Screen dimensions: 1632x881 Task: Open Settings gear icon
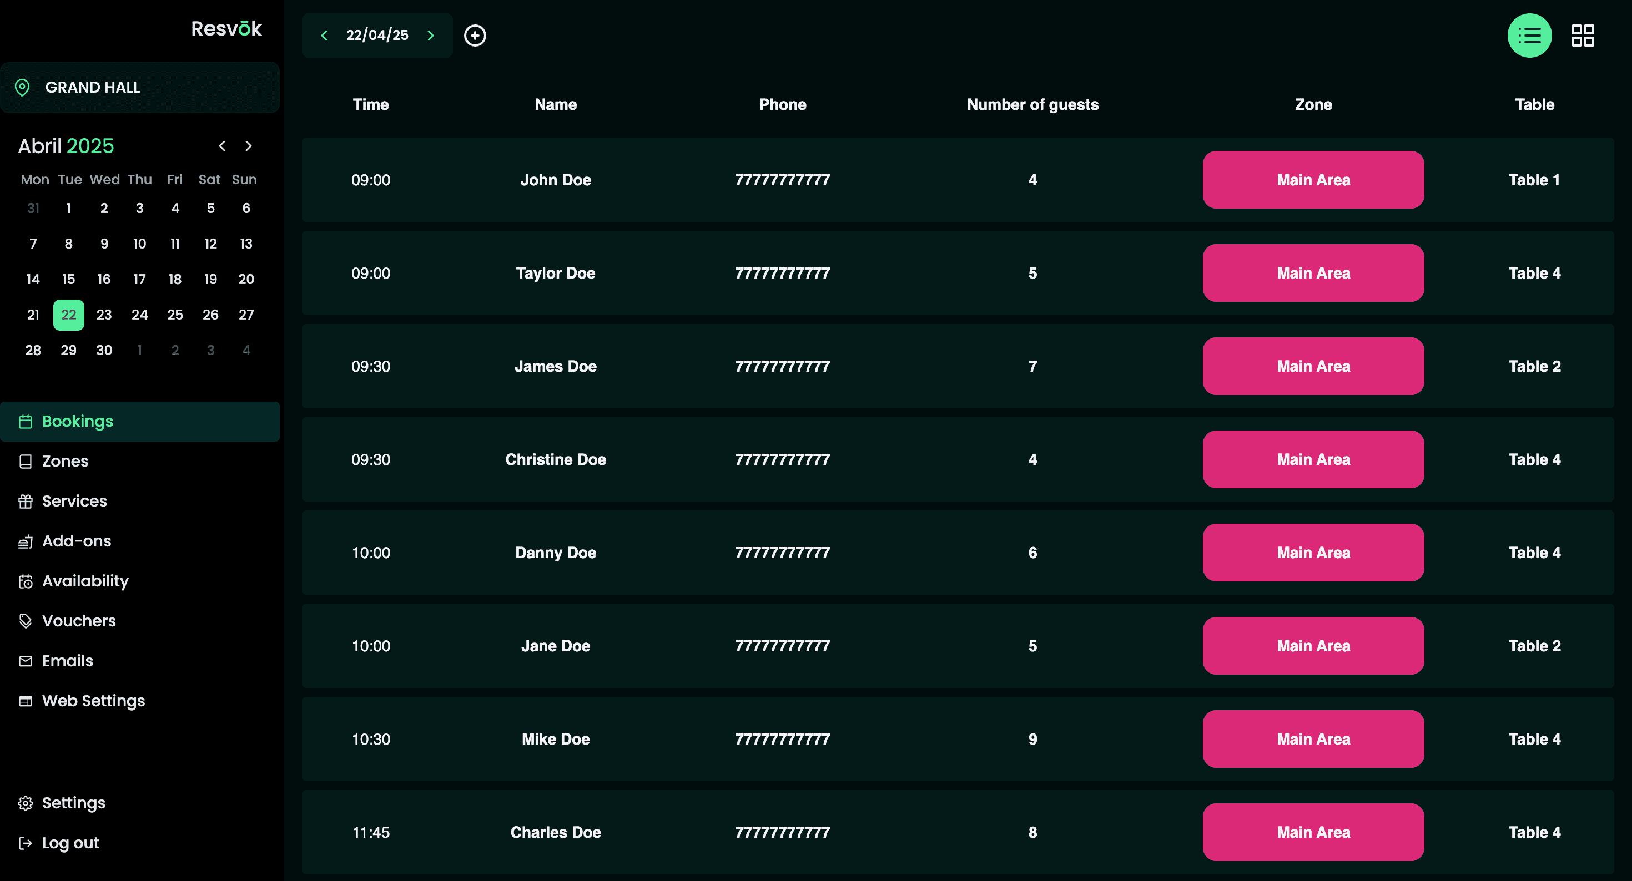point(26,803)
